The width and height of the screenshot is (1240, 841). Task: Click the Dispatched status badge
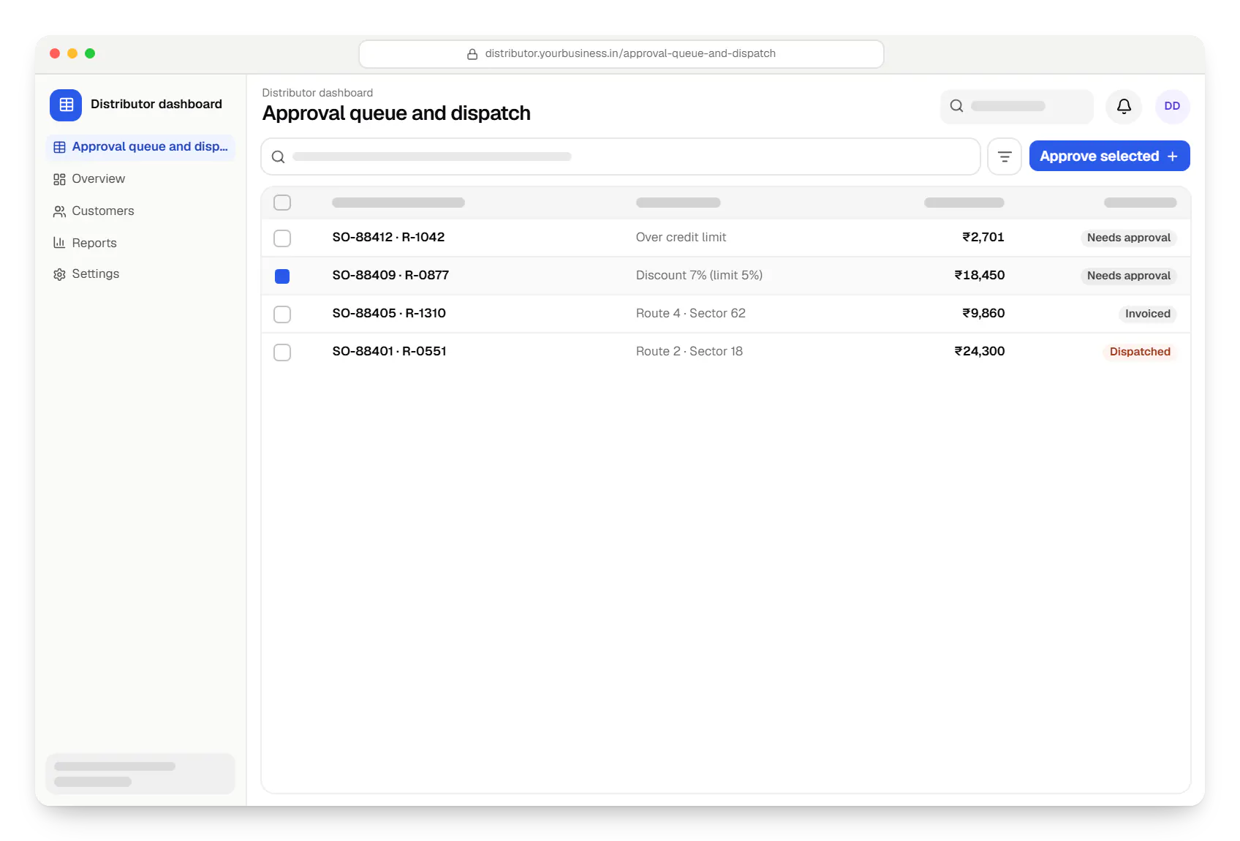pos(1139,352)
